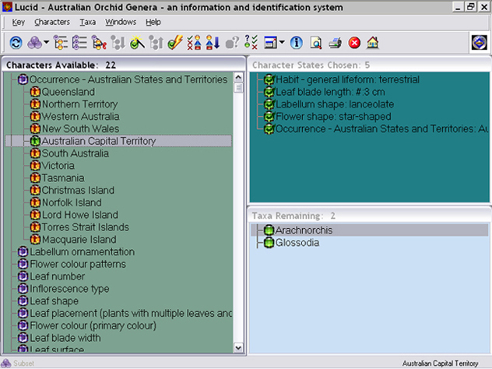Open the Help menu
This screenshot has height=369, width=492.
coord(153,22)
